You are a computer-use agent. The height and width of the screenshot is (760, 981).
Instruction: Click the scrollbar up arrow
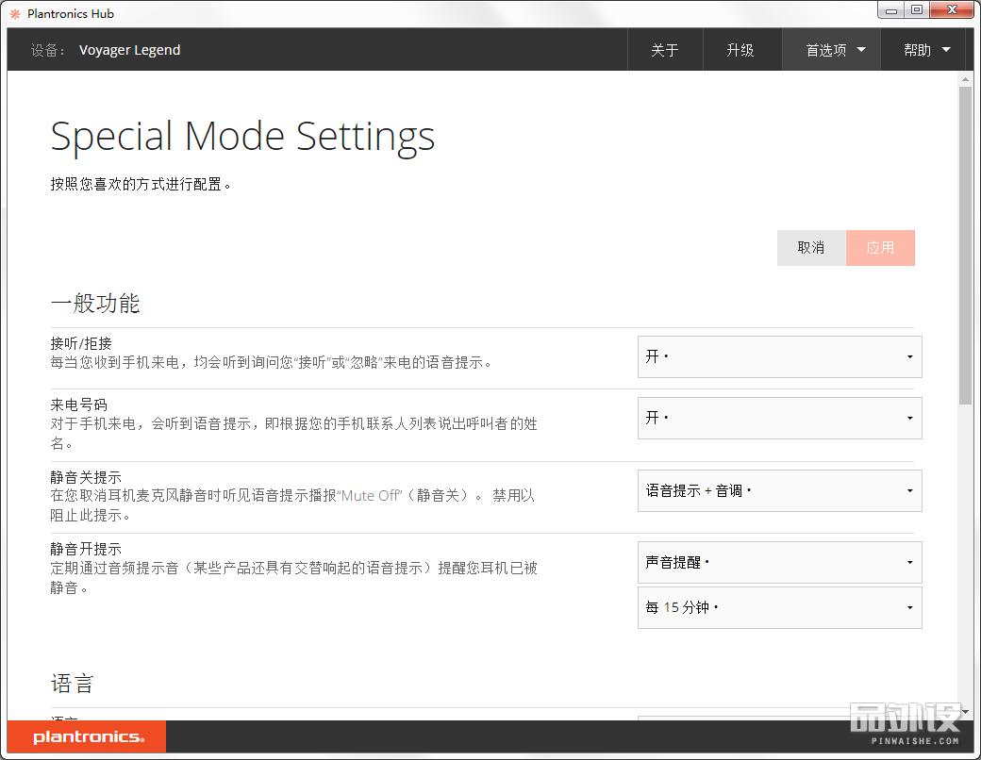[x=965, y=79]
